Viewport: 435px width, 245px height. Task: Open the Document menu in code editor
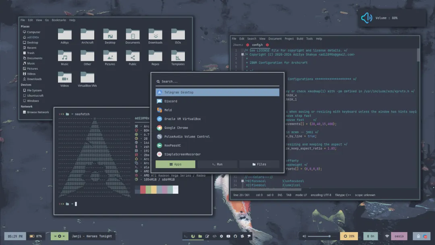coord(275,39)
